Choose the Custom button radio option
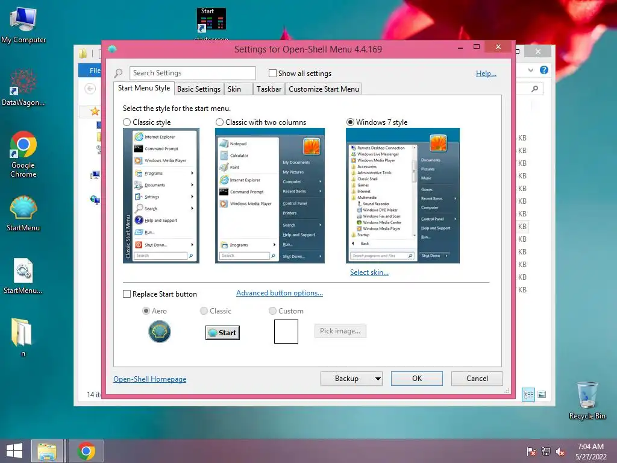The image size is (617, 463). click(272, 310)
